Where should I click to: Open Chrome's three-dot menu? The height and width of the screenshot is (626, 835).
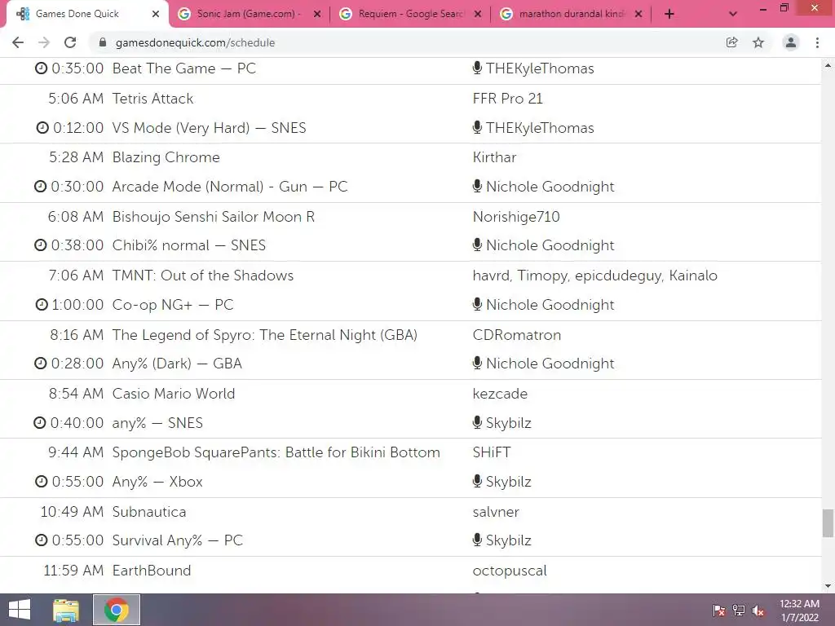click(817, 42)
